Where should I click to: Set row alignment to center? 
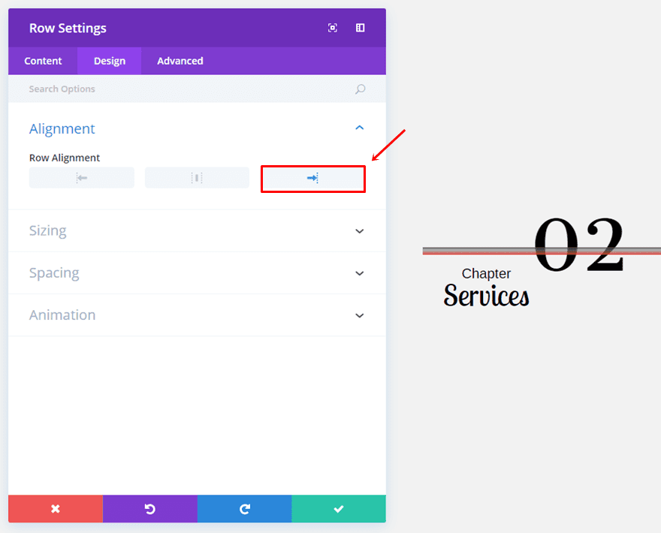[197, 178]
